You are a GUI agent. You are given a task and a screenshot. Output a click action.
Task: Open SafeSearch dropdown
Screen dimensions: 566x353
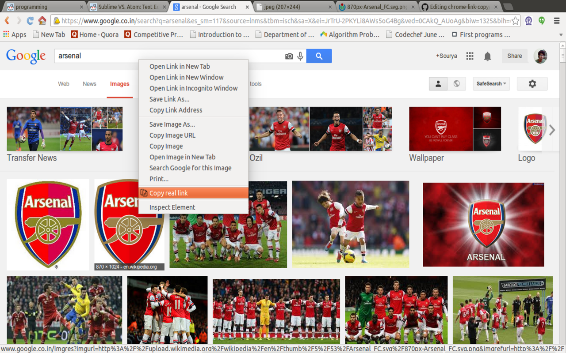(x=491, y=84)
